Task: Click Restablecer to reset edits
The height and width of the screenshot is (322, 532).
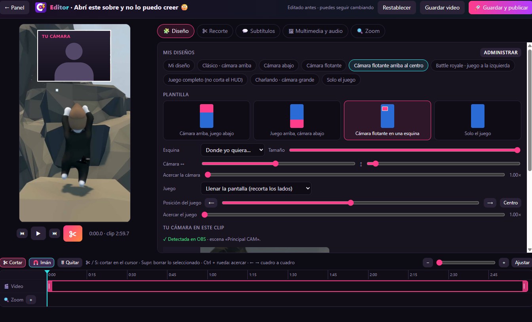Action: click(x=397, y=8)
